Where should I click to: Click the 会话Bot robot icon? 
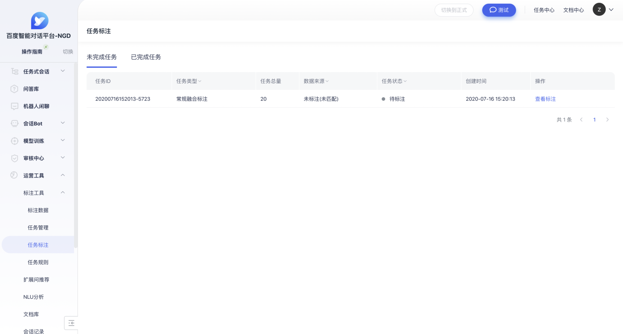(14, 123)
